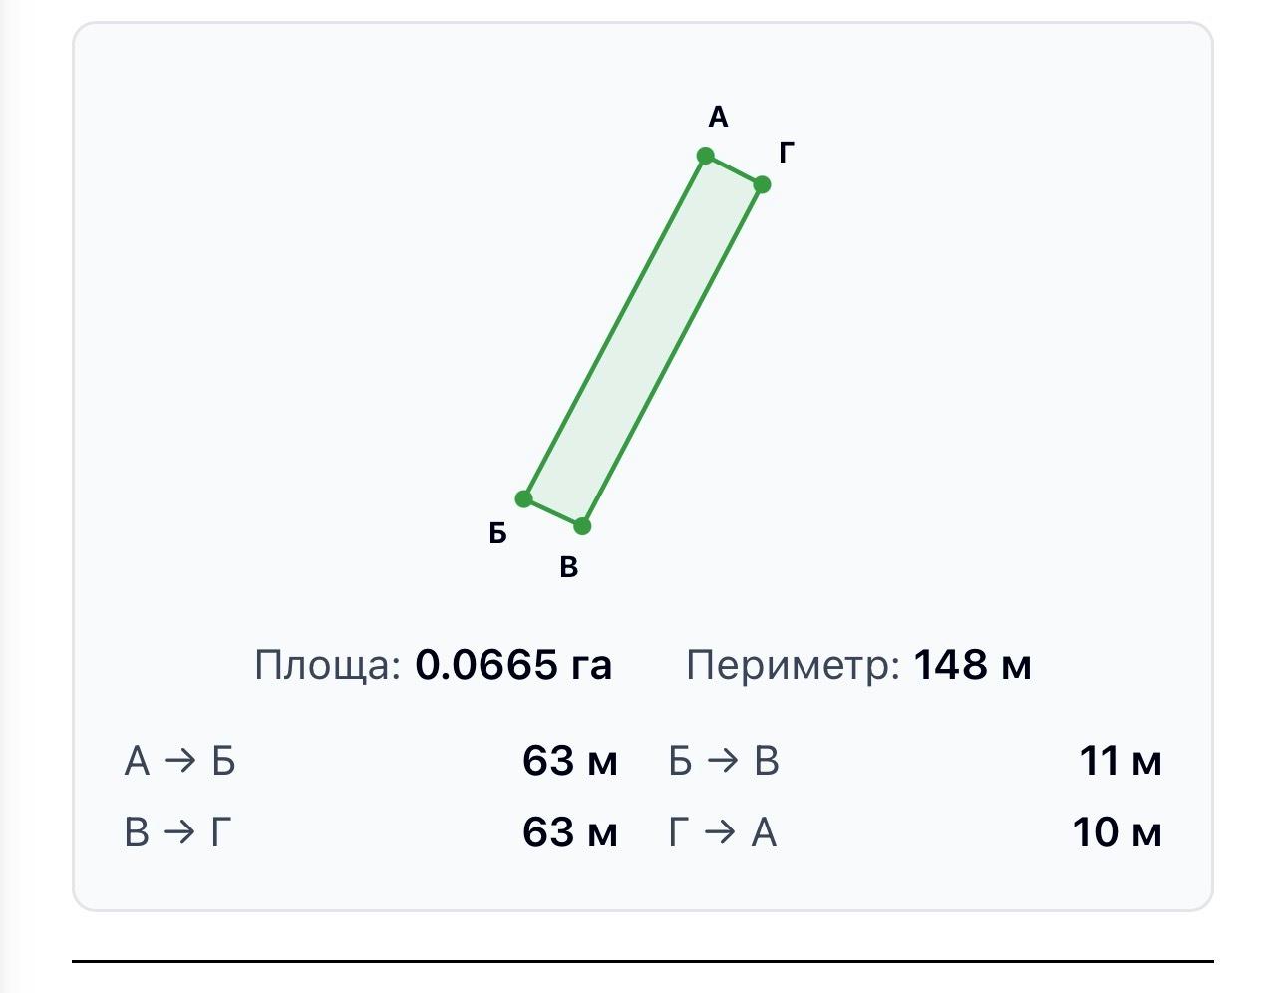Click the В → Г side row label

(178, 831)
